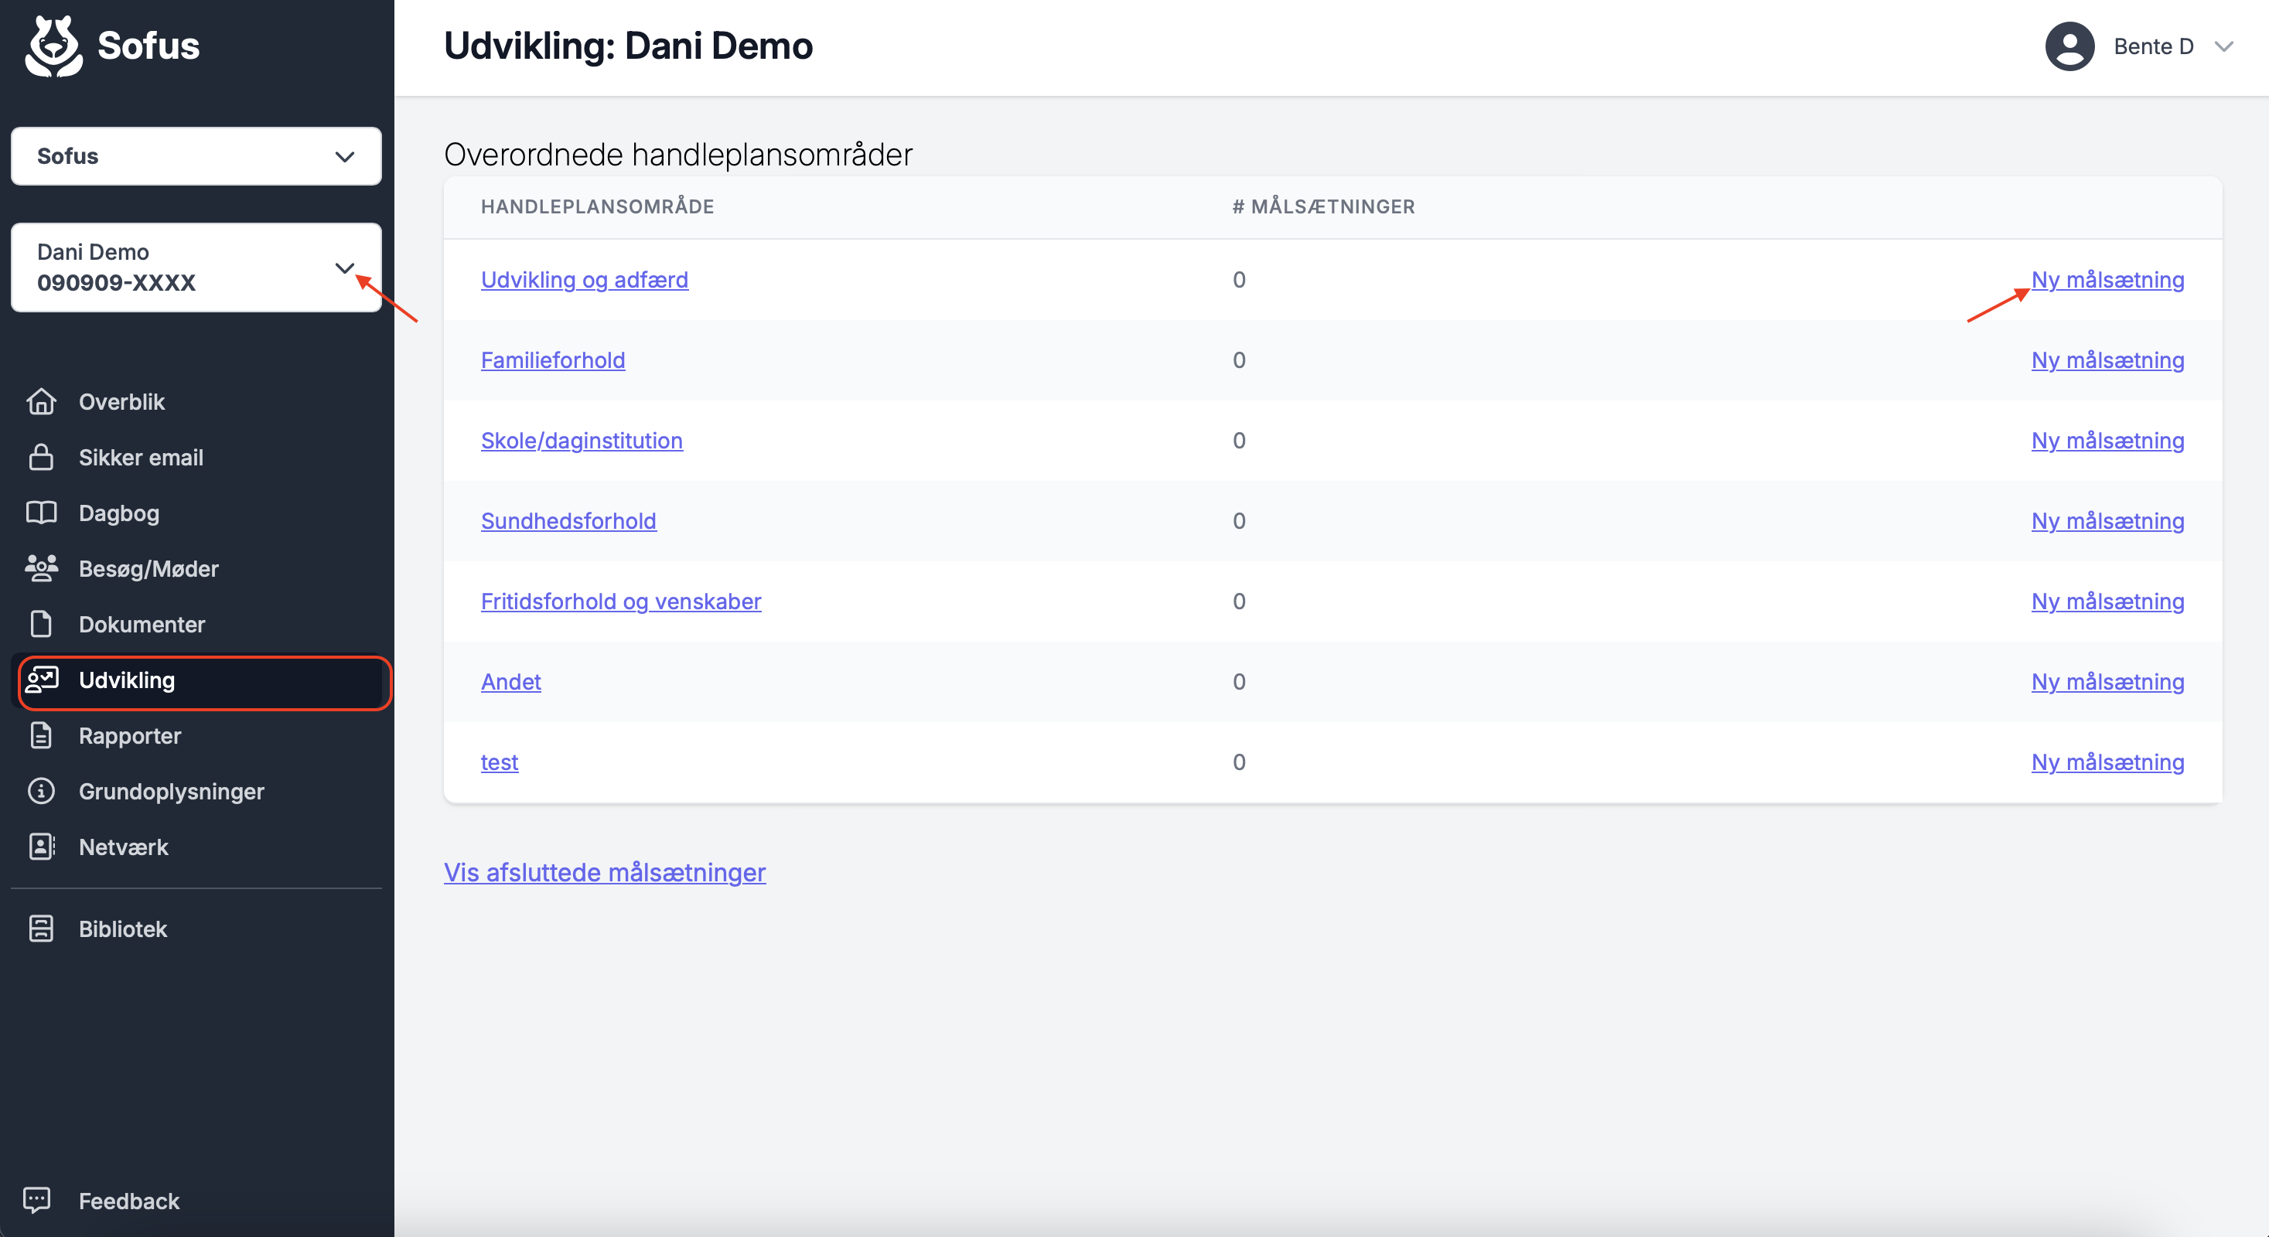Image resolution: width=2269 pixels, height=1237 pixels.
Task: Click the Dagbog open book icon
Action: (42, 513)
